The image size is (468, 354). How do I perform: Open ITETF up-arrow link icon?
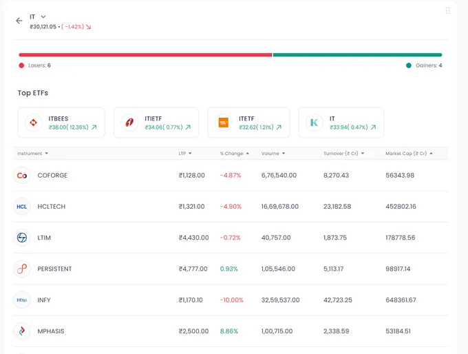click(279, 127)
